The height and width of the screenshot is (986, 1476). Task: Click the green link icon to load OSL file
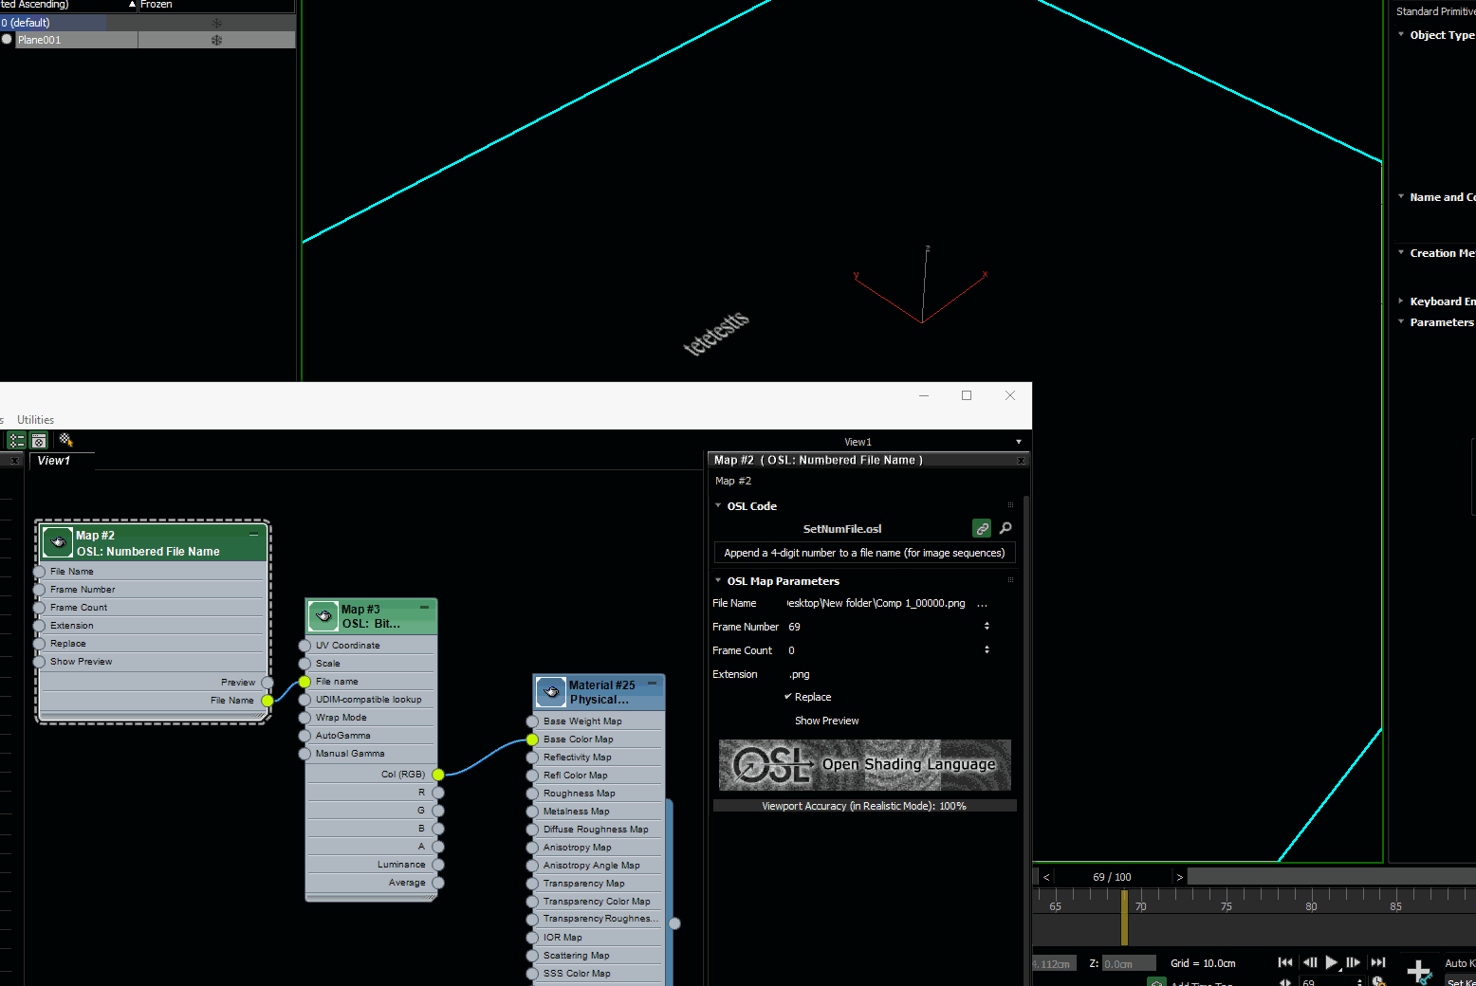[x=982, y=528]
